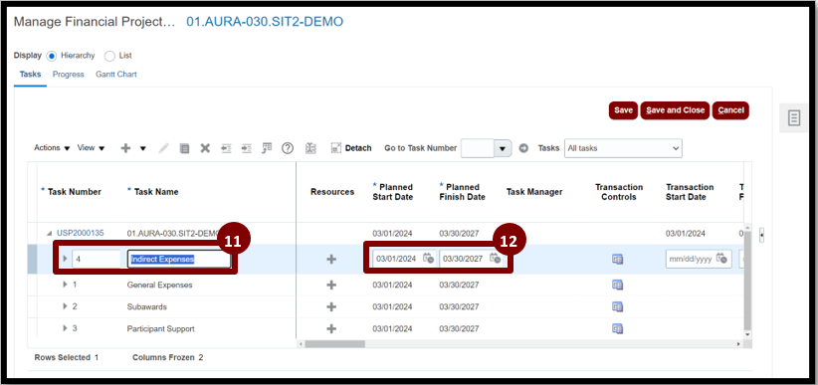
Task: Click the General Expenses task name
Action: tap(159, 285)
